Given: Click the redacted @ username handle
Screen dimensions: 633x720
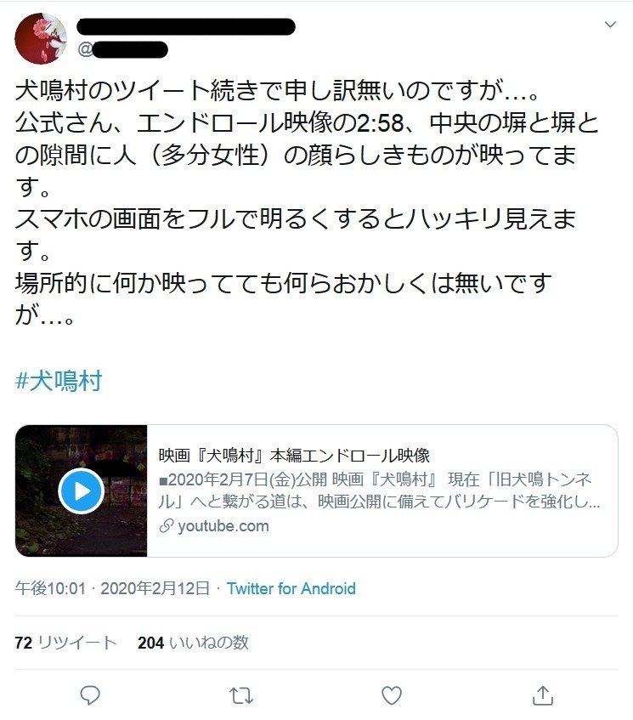Looking at the screenshot, I should point(122,49).
